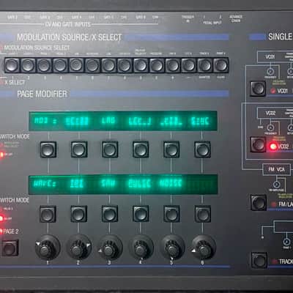This screenshot has height=293, width=293.
Task: Click rotary knob 5
Action: pos(172,248)
